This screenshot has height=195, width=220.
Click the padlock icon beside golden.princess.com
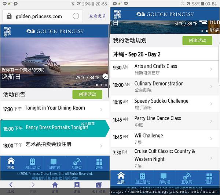pyautogui.click(x=9, y=16)
